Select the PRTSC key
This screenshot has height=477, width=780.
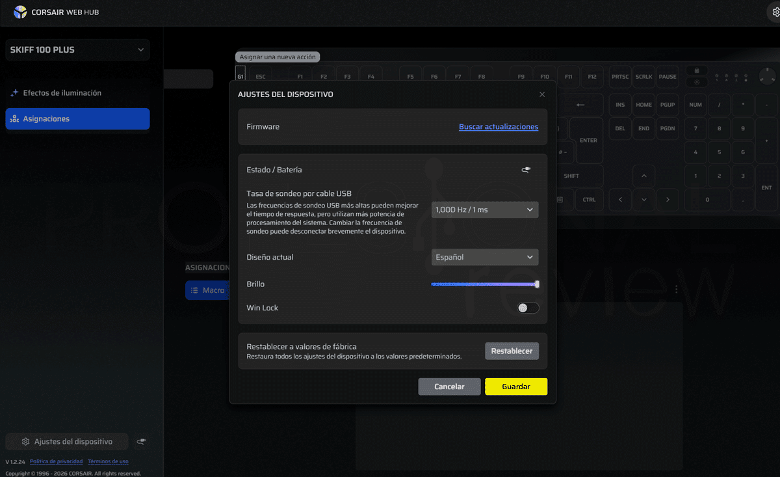coord(620,76)
